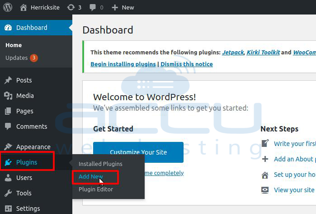Screen dimensions: 316x214
Task: Open View your site link
Action: point(294,190)
